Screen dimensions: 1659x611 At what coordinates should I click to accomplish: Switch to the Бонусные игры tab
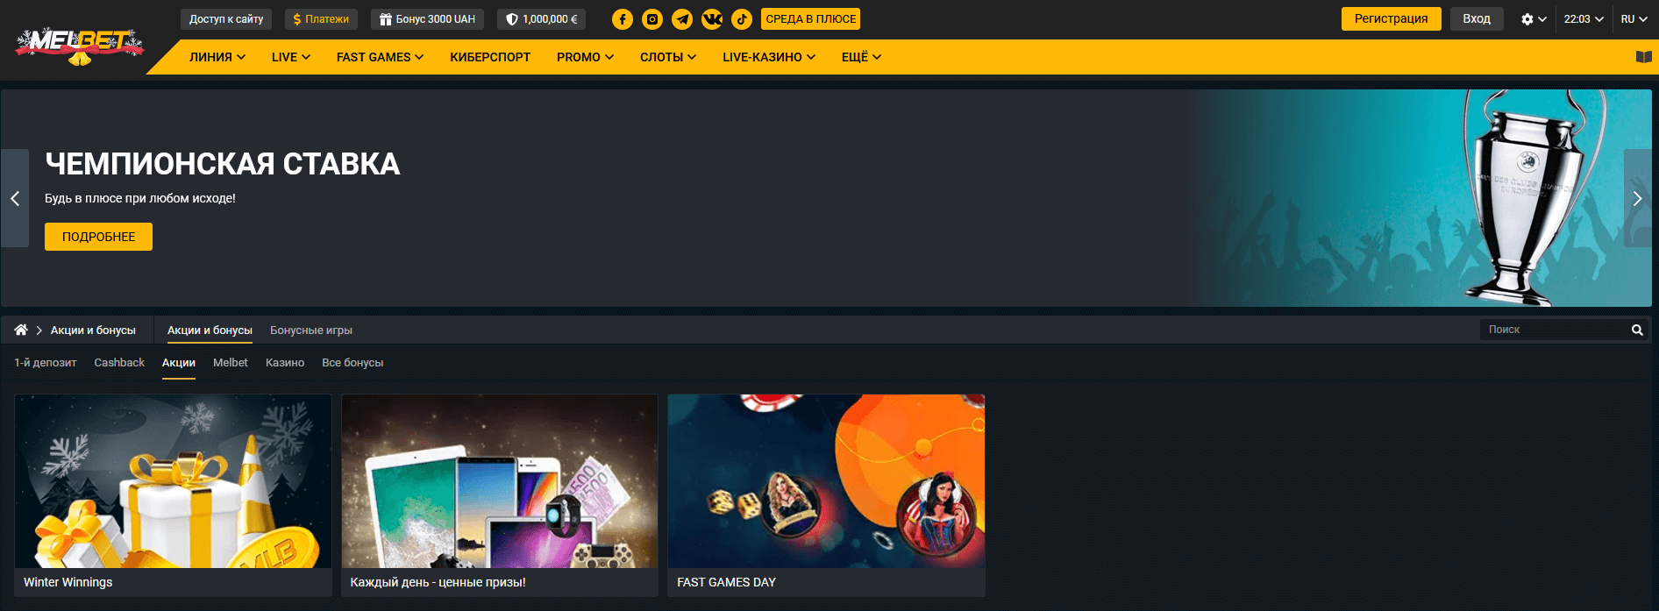coord(311,330)
